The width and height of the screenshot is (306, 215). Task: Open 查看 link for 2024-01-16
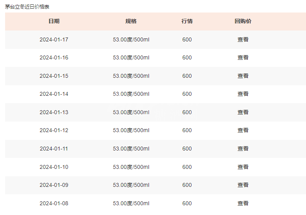pyautogui.click(x=243, y=57)
